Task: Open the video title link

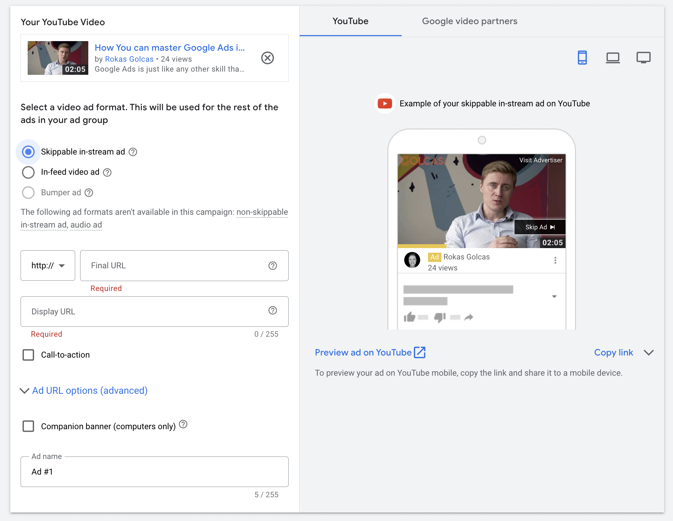Action: tap(169, 47)
